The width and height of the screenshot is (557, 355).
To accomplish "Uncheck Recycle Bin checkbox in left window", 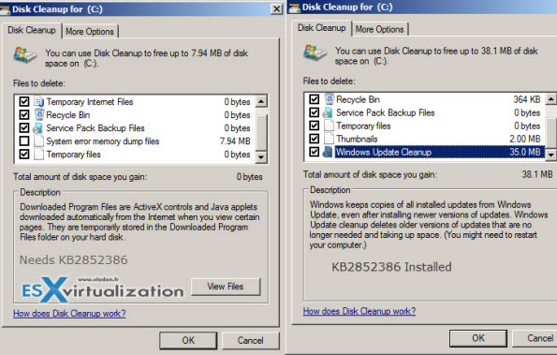I will click(24, 115).
